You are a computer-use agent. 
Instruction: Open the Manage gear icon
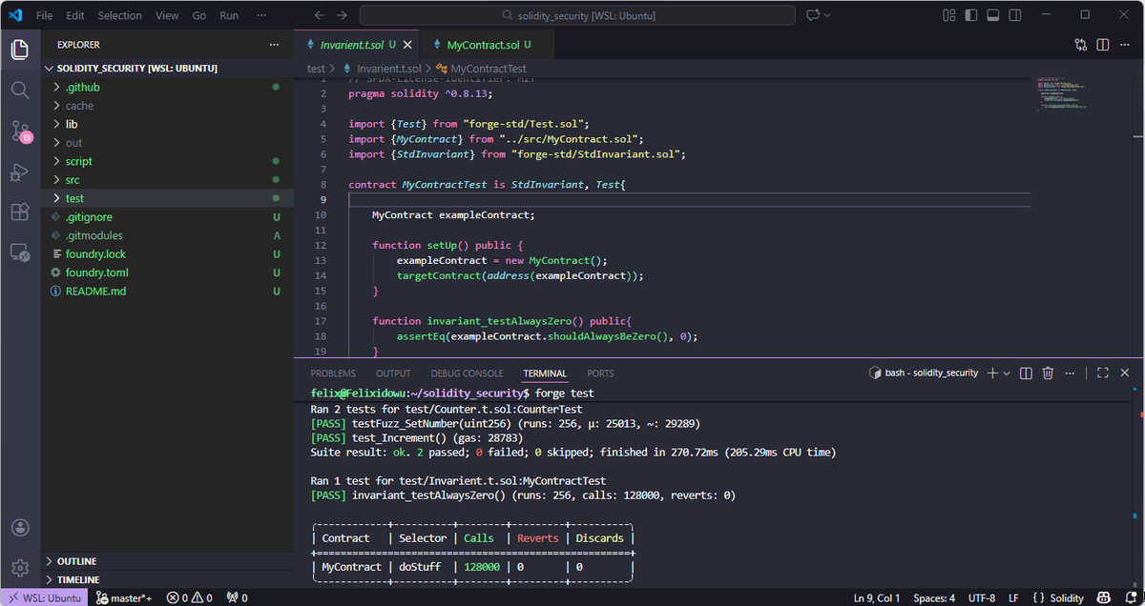20,568
